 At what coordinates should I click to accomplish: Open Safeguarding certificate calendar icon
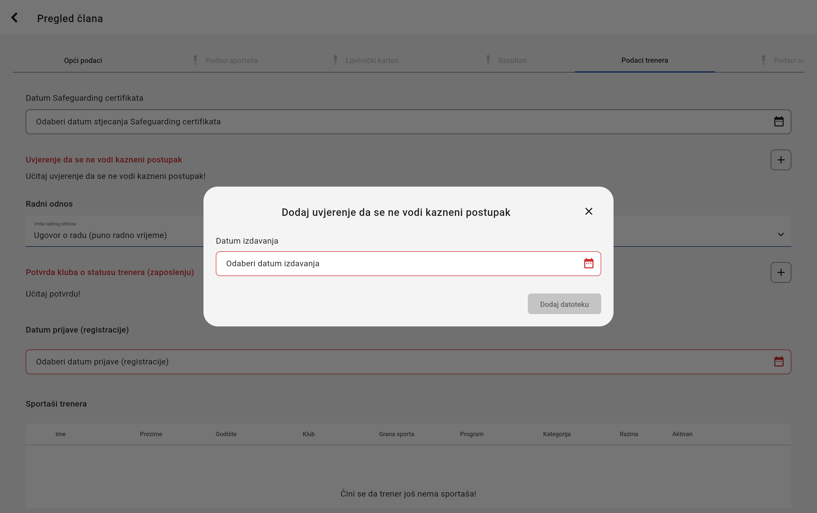(779, 122)
